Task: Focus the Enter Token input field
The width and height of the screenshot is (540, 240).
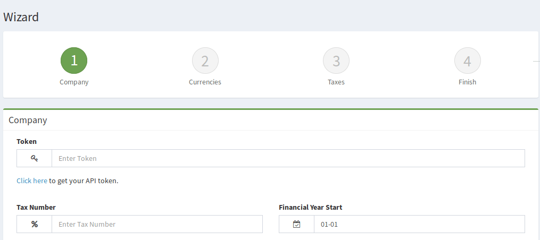Action: (288, 158)
